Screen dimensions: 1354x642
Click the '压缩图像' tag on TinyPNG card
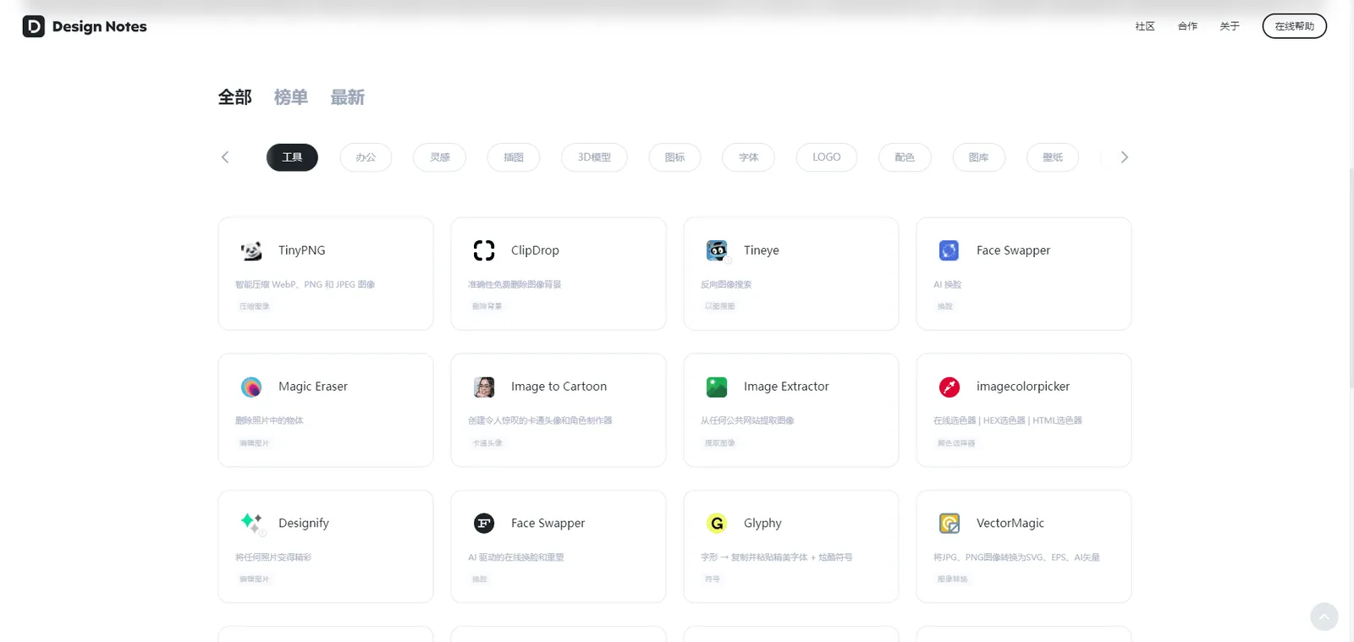254,306
